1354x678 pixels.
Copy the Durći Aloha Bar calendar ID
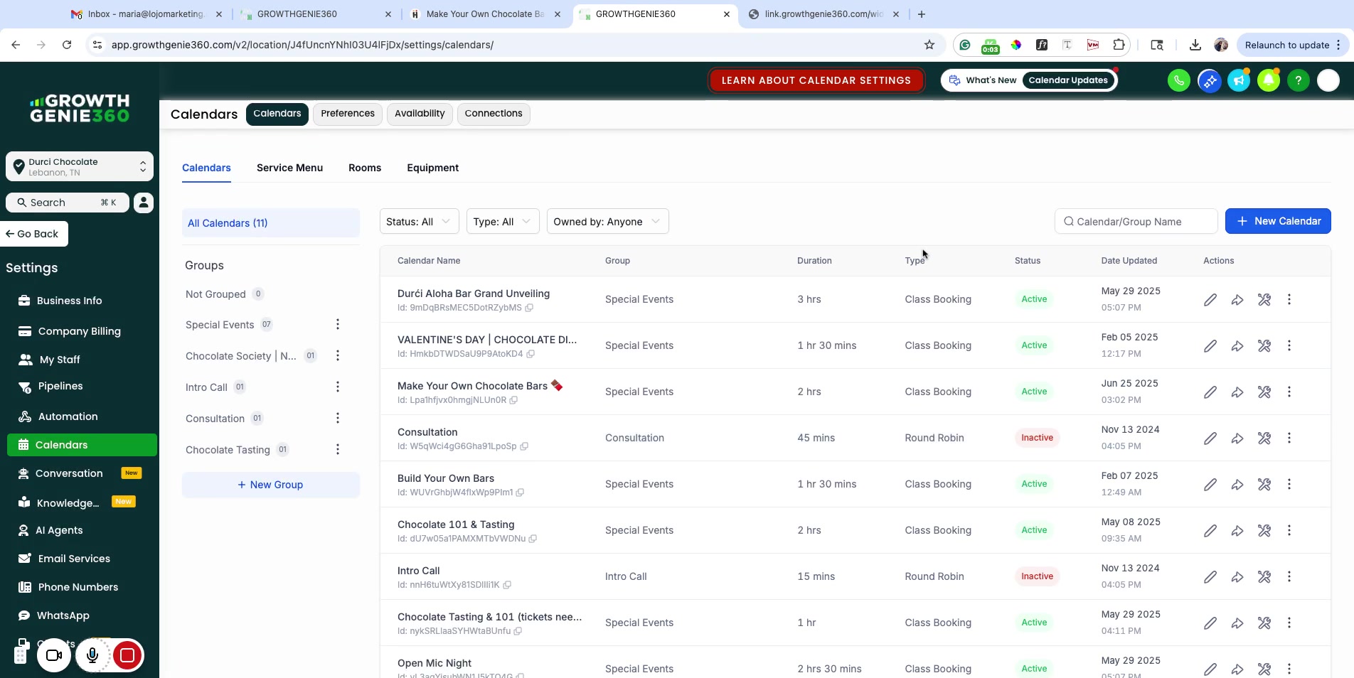pyautogui.click(x=529, y=308)
